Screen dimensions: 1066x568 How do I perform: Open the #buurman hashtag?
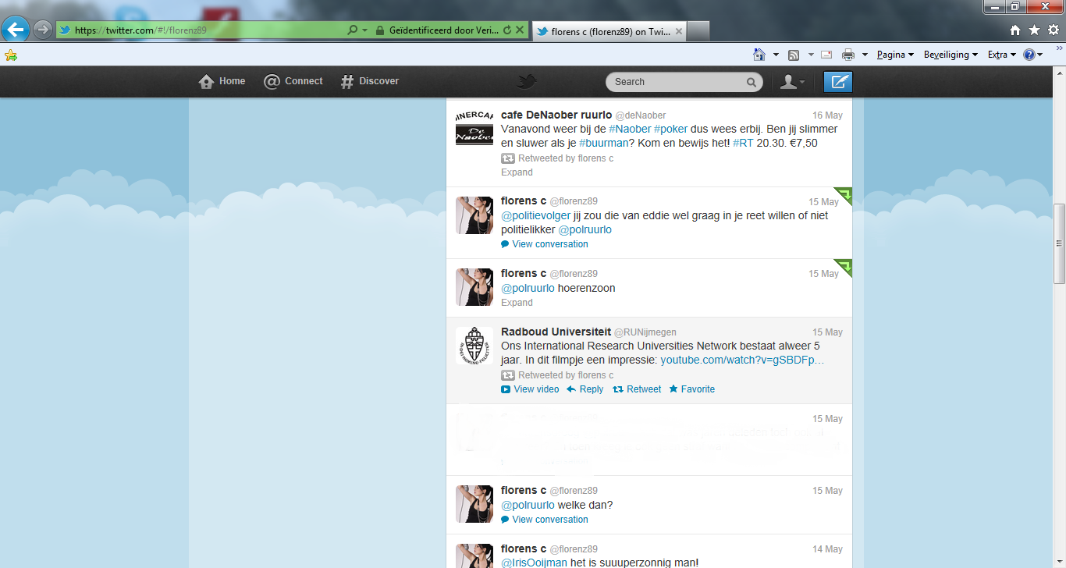(x=604, y=143)
